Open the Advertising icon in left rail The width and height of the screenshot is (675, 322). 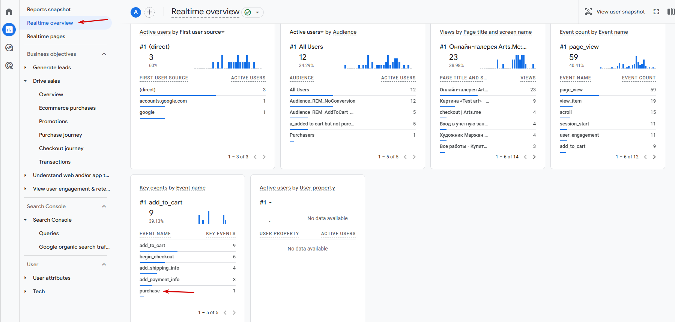pos(9,66)
